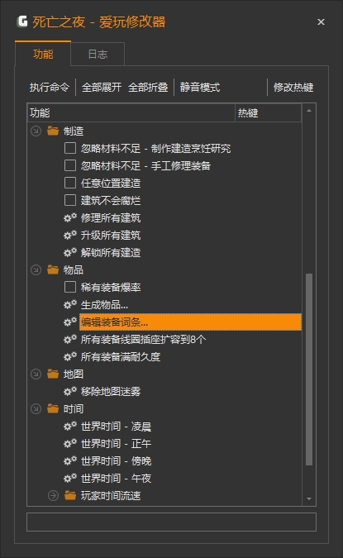
Task: Click the empty text field at bottom
Action: tap(172, 522)
